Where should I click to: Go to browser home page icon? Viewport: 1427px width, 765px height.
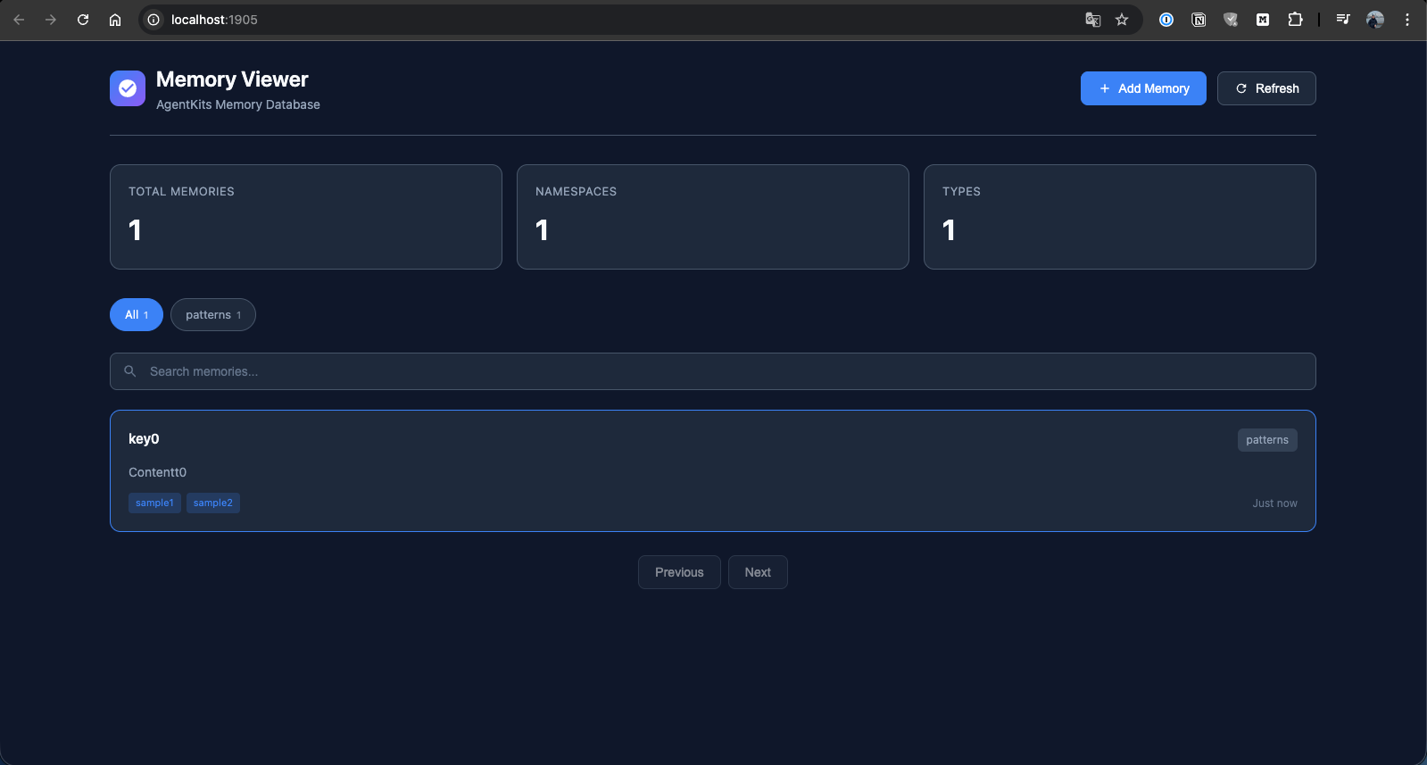[115, 20]
